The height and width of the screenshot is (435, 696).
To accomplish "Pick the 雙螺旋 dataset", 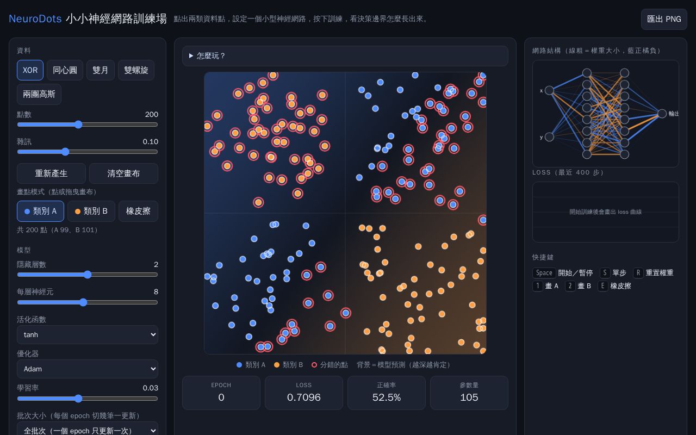I will pos(136,70).
